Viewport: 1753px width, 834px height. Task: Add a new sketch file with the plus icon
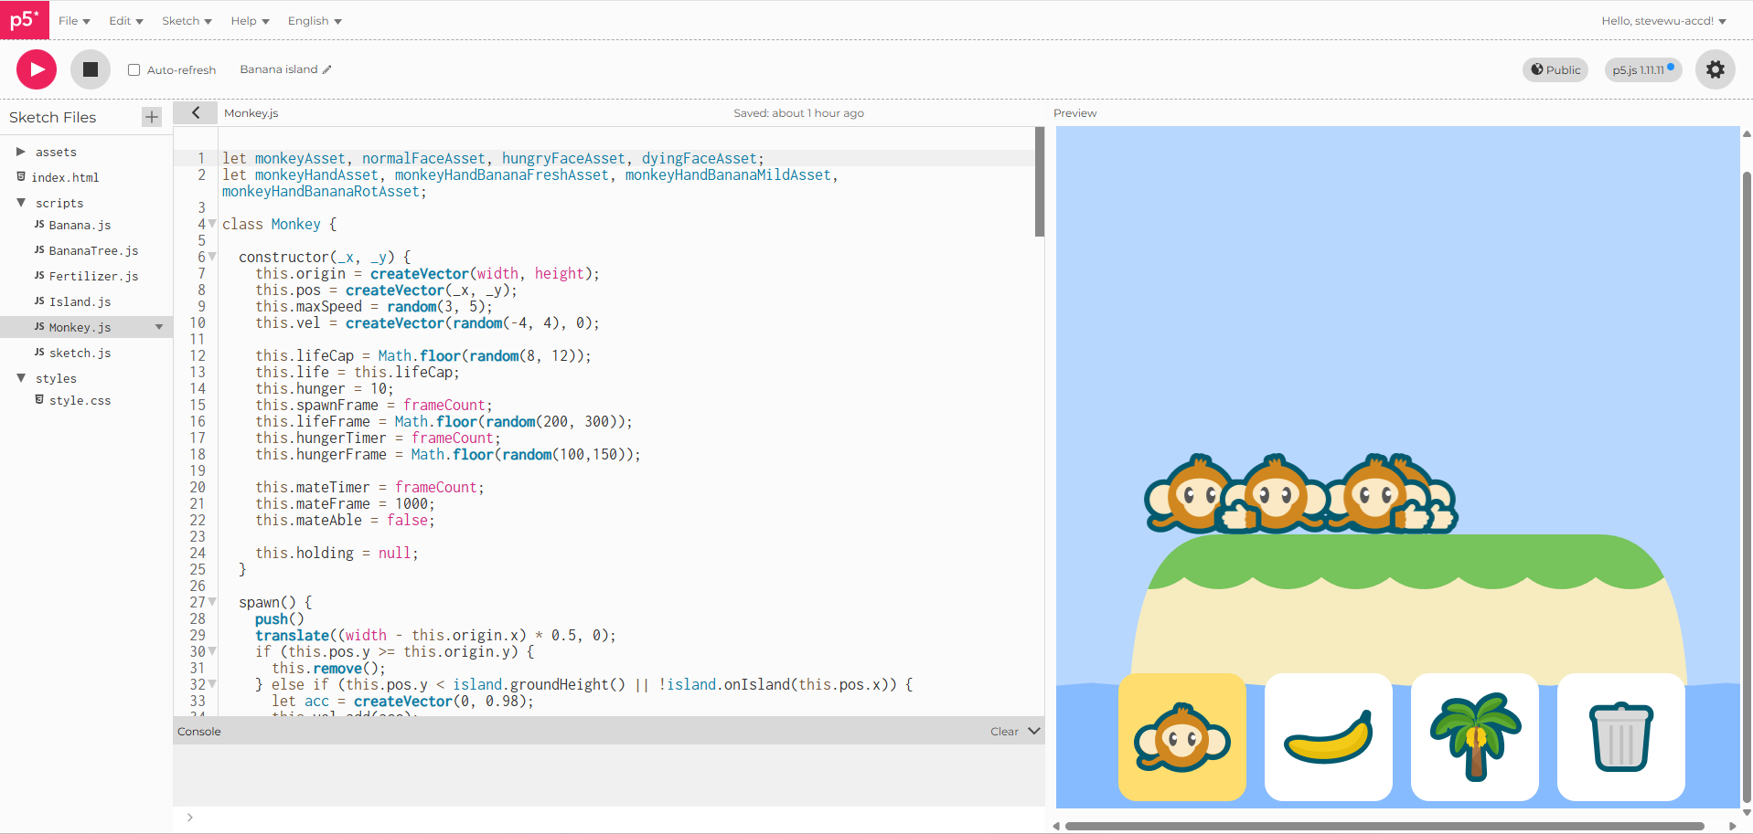(x=151, y=117)
